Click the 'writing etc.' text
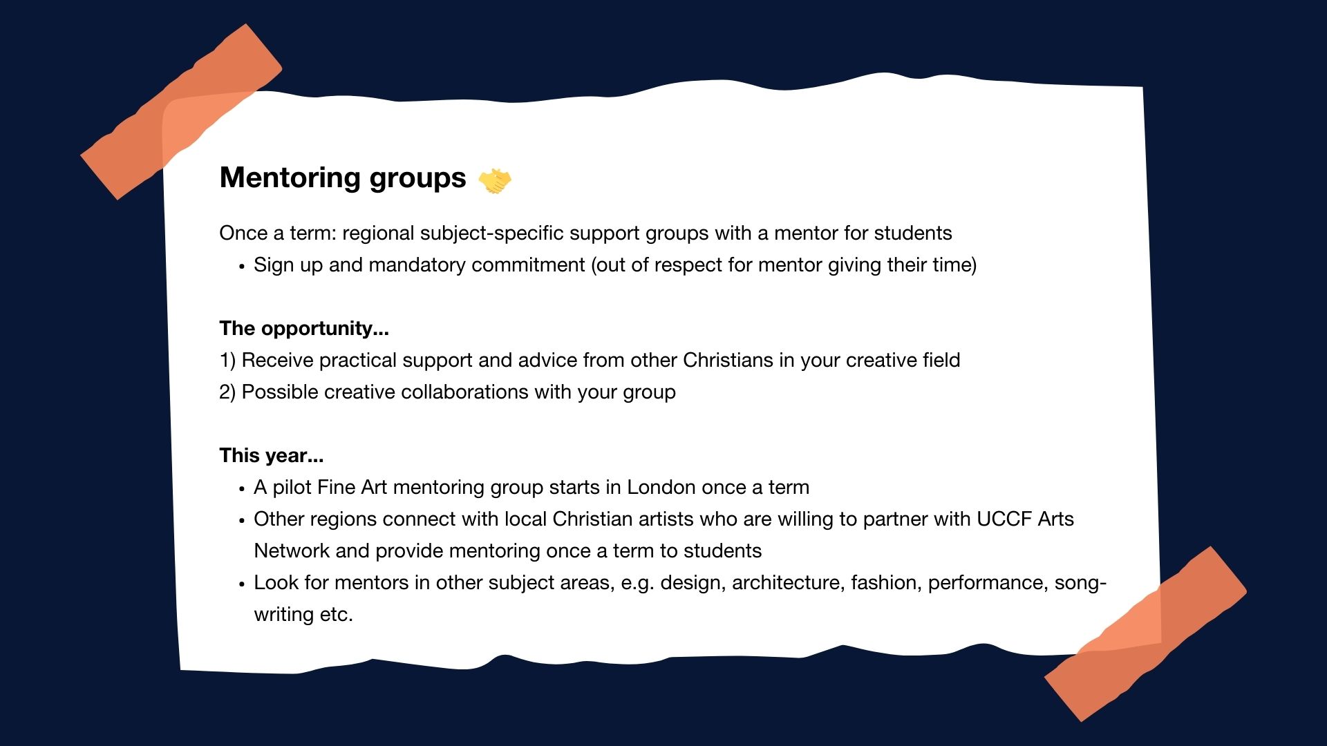The image size is (1327, 746). pyautogui.click(x=303, y=615)
